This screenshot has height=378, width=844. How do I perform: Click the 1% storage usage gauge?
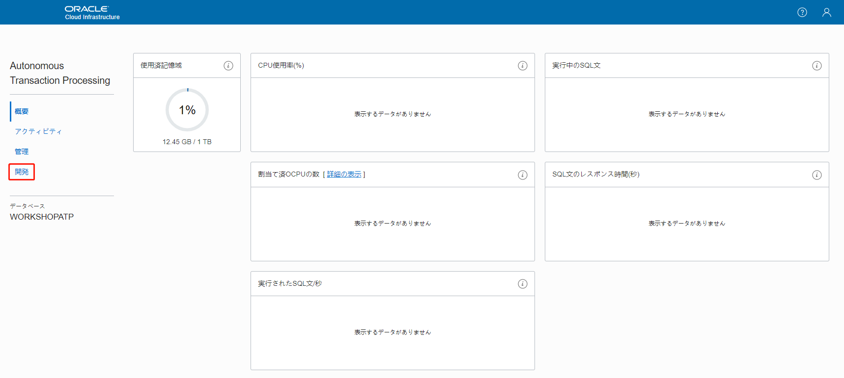tap(187, 110)
